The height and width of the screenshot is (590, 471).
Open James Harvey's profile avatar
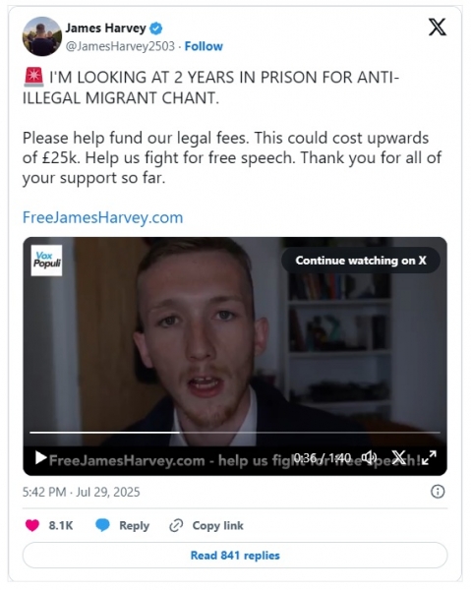pyautogui.click(x=41, y=36)
